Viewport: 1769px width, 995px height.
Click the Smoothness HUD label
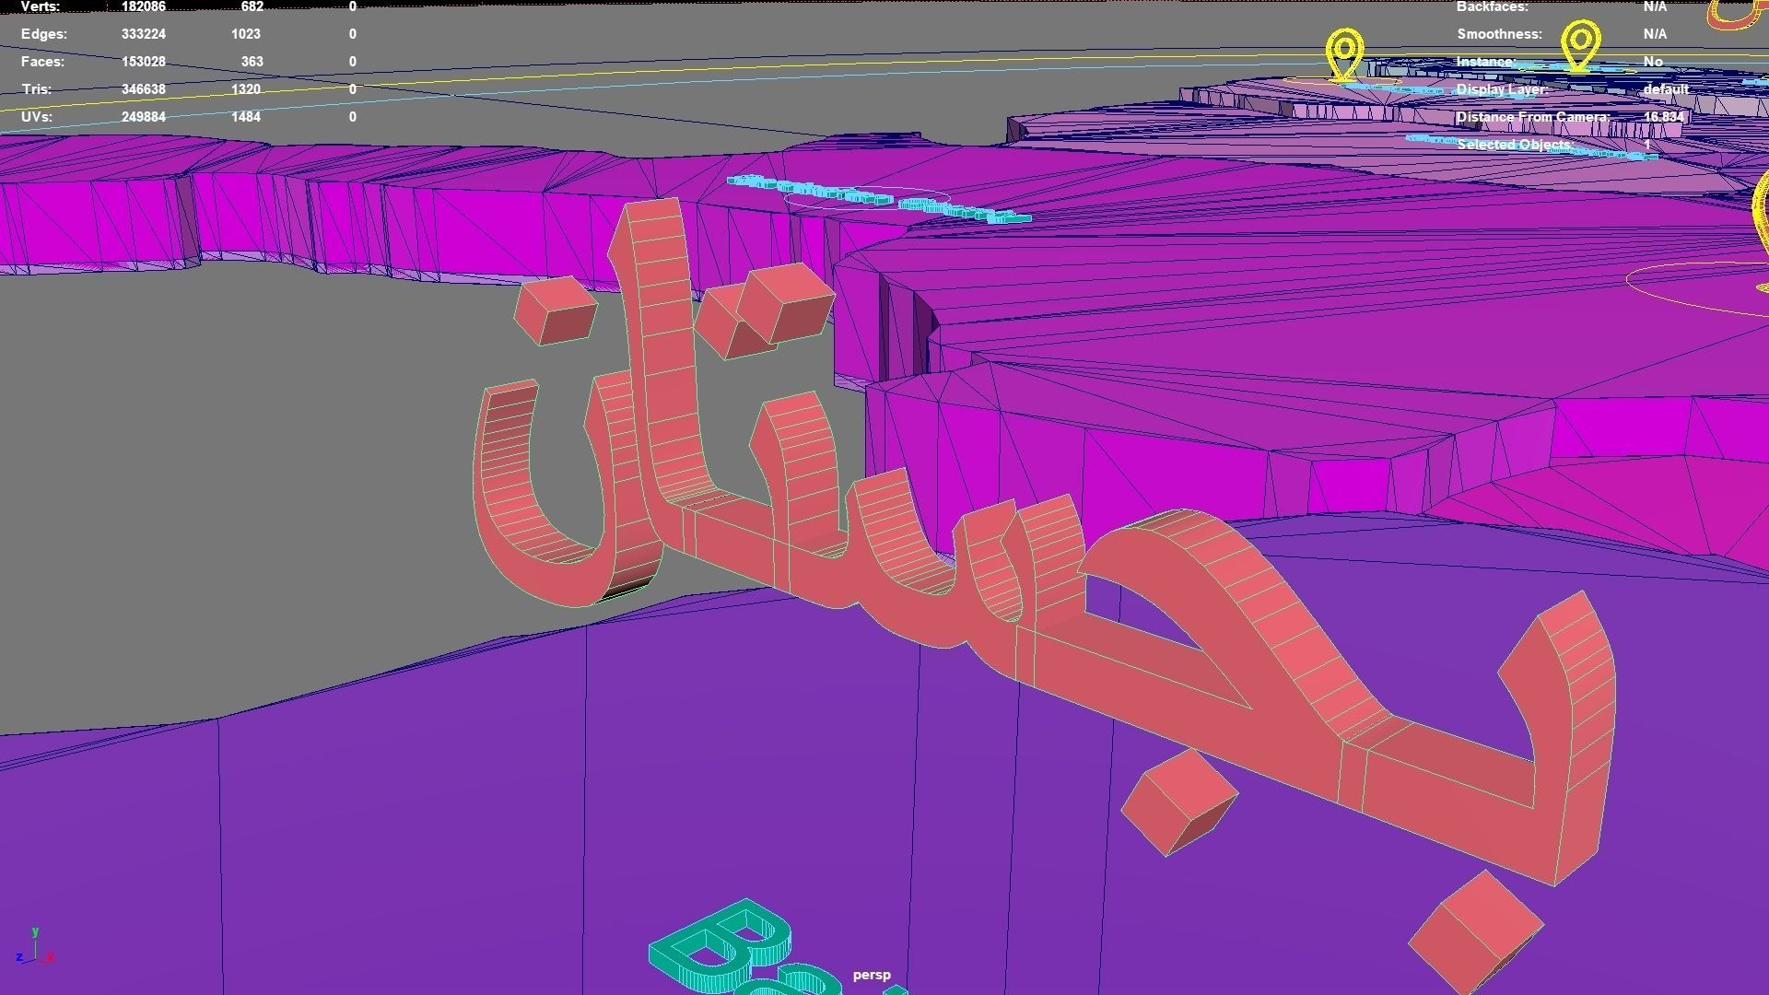click(x=1498, y=34)
